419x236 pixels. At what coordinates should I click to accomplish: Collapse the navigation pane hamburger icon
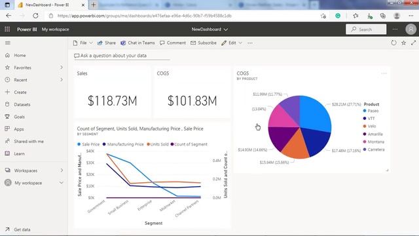point(8,43)
